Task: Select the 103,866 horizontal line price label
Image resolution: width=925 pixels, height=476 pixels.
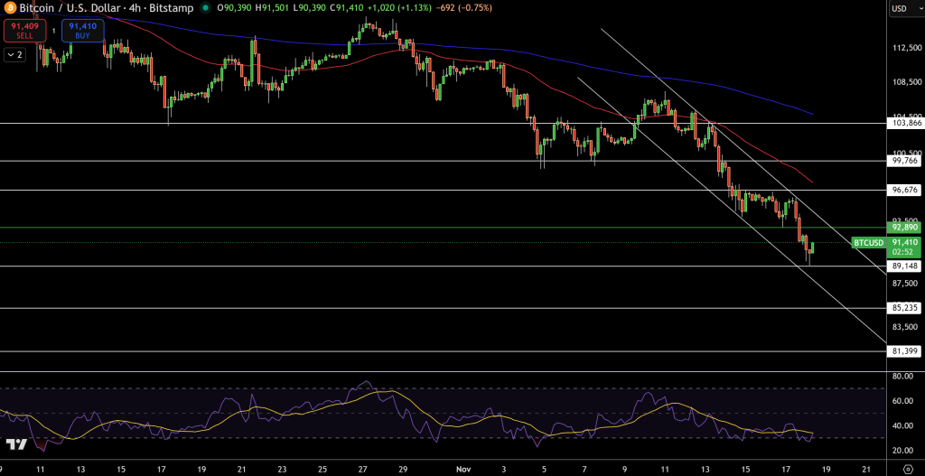Action: point(904,123)
